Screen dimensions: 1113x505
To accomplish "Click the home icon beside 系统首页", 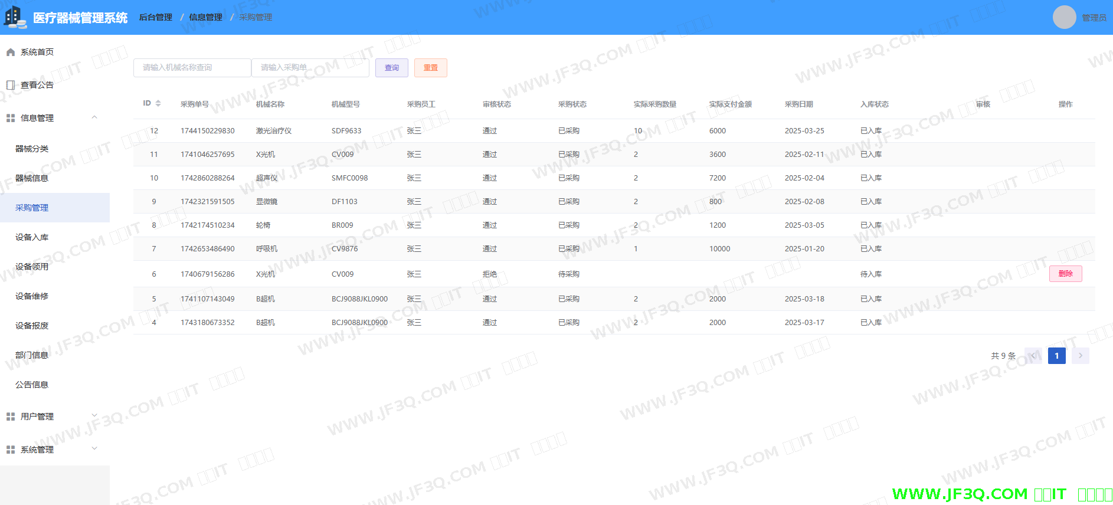I will point(11,53).
